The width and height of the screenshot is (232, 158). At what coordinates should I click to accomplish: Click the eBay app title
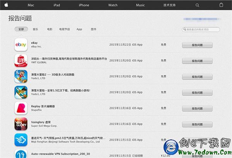pyautogui.click(x=34, y=43)
